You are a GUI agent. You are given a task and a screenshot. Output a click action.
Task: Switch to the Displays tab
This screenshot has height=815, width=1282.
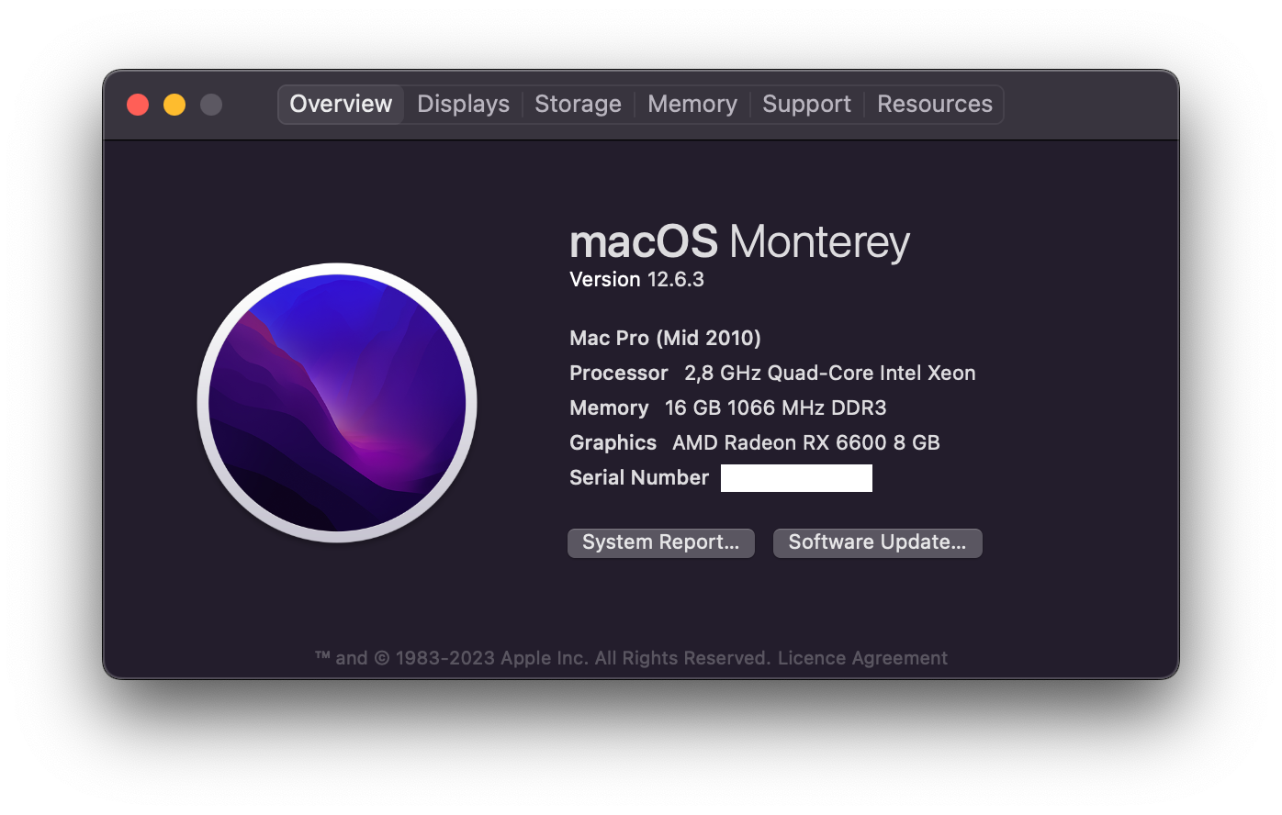click(463, 104)
